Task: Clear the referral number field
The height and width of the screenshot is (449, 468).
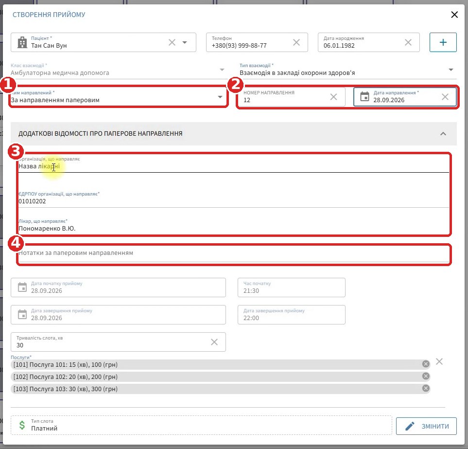Action: (x=334, y=97)
